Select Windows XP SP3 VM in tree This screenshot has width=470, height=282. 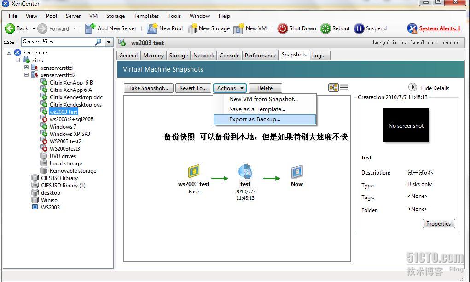(70, 134)
